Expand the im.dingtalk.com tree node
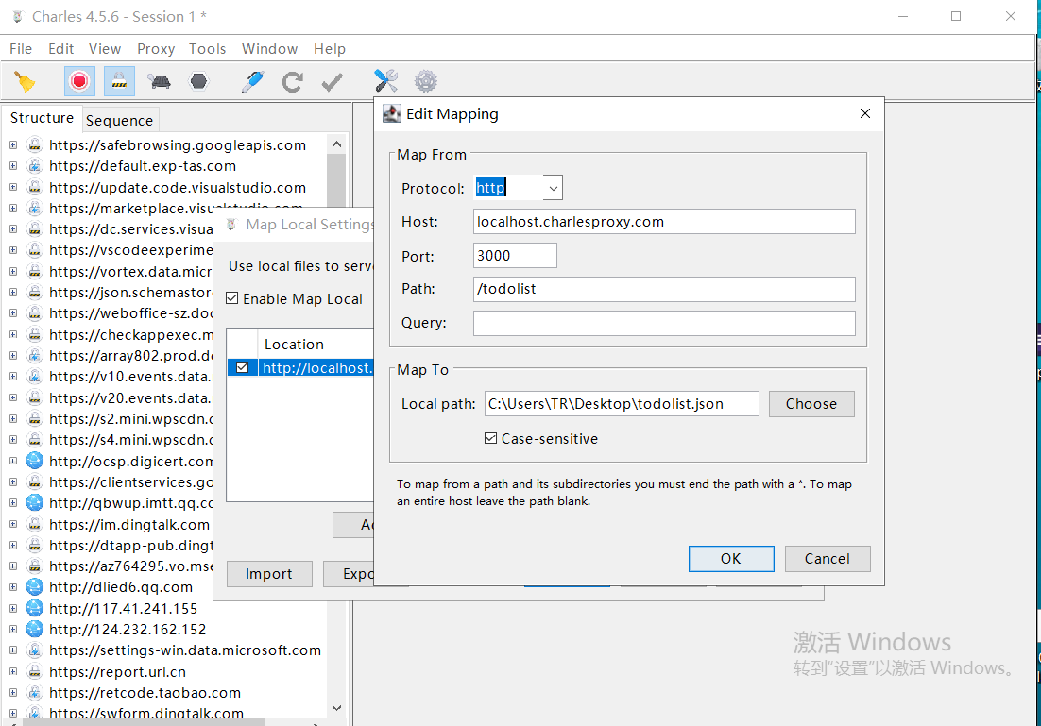The height and width of the screenshot is (726, 1041). [x=12, y=524]
